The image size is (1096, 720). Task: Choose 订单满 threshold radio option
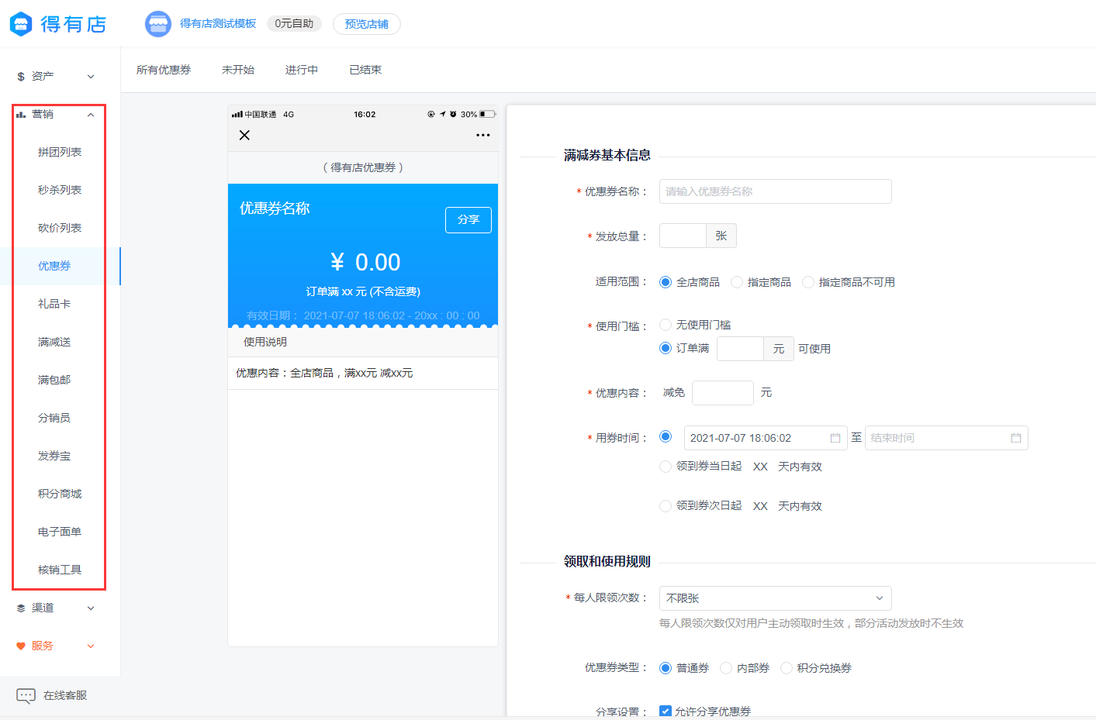point(666,348)
